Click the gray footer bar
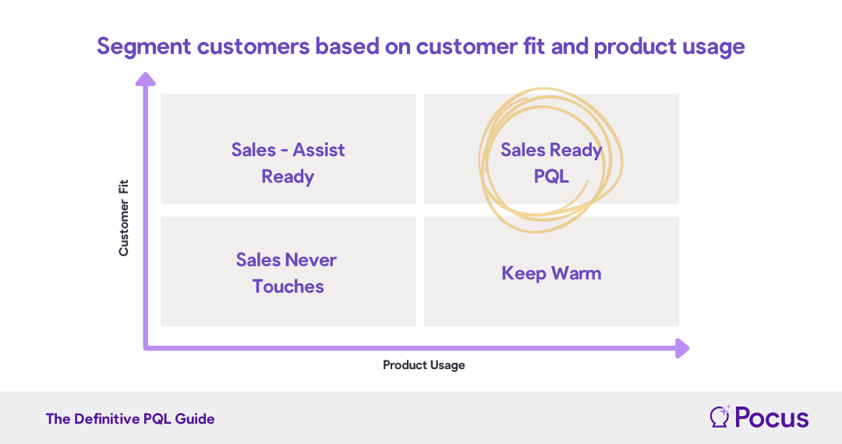 [421, 417]
